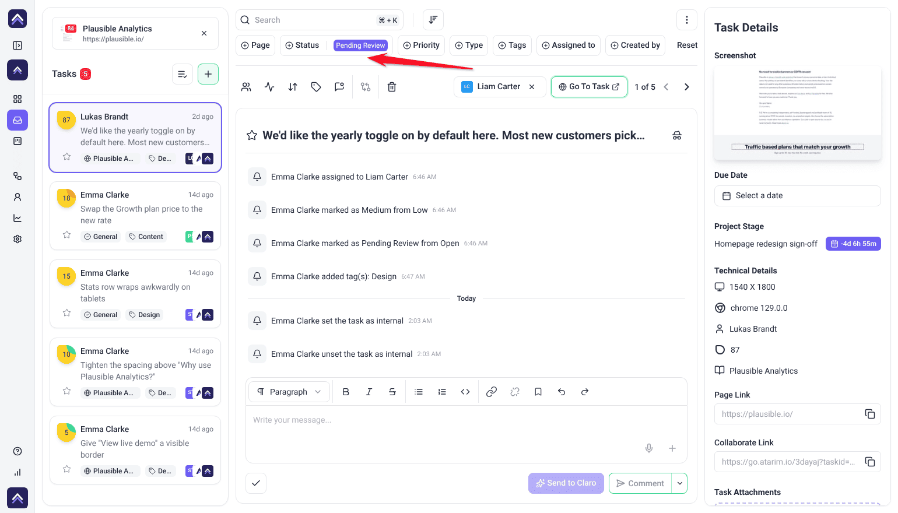Viewport: 898px width, 513px height.
Task: Click the Go To Task button
Action: click(x=589, y=87)
